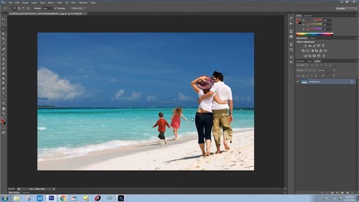Image resolution: width=359 pixels, height=202 pixels.
Task: Hide the Background layer with eye icon
Action: 298,81
